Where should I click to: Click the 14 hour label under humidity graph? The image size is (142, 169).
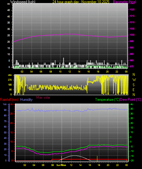coord(80,165)
